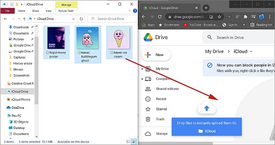The width and height of the screenshot is (275, 145).
Task: Click the Chrome profile avatar
Action: 262,17
